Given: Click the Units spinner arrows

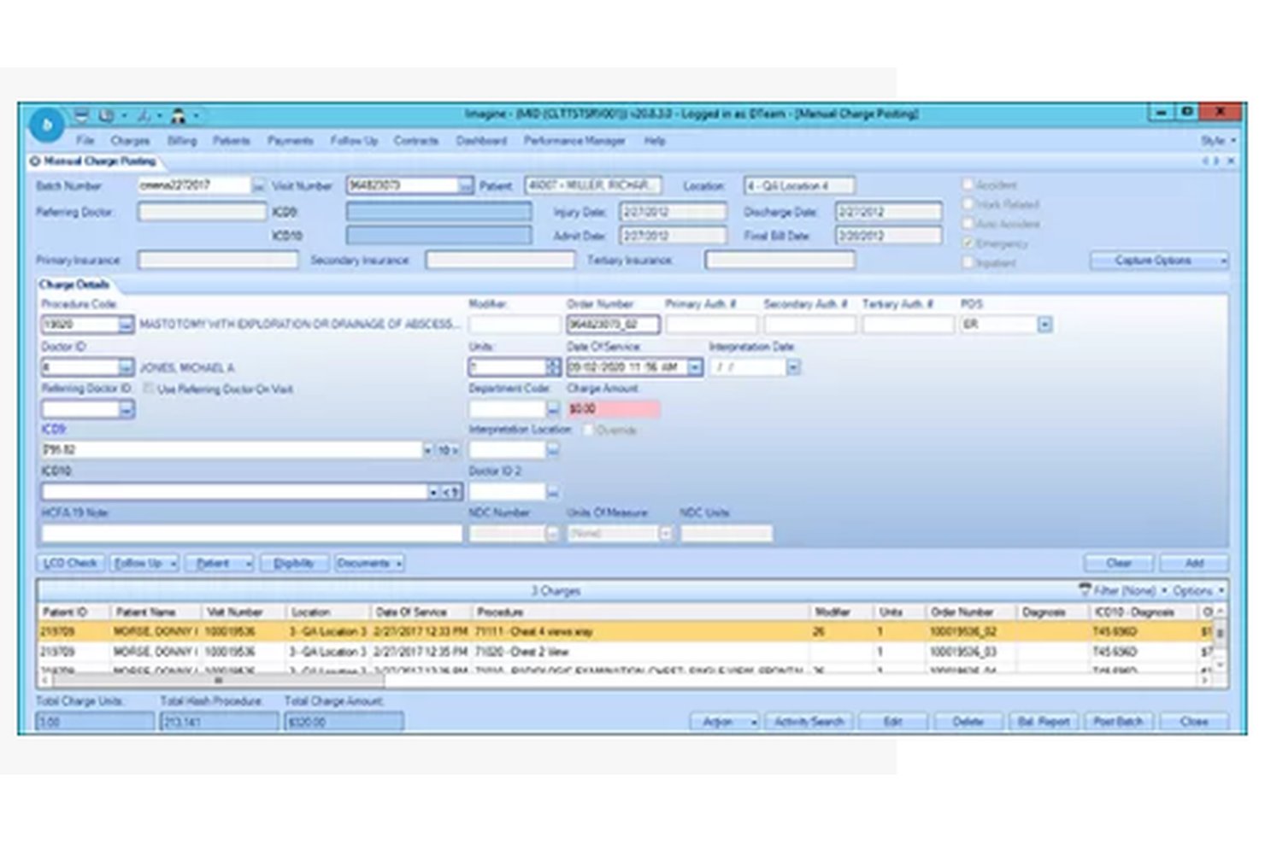Looking at the screenshot, I should click(553, 367).
